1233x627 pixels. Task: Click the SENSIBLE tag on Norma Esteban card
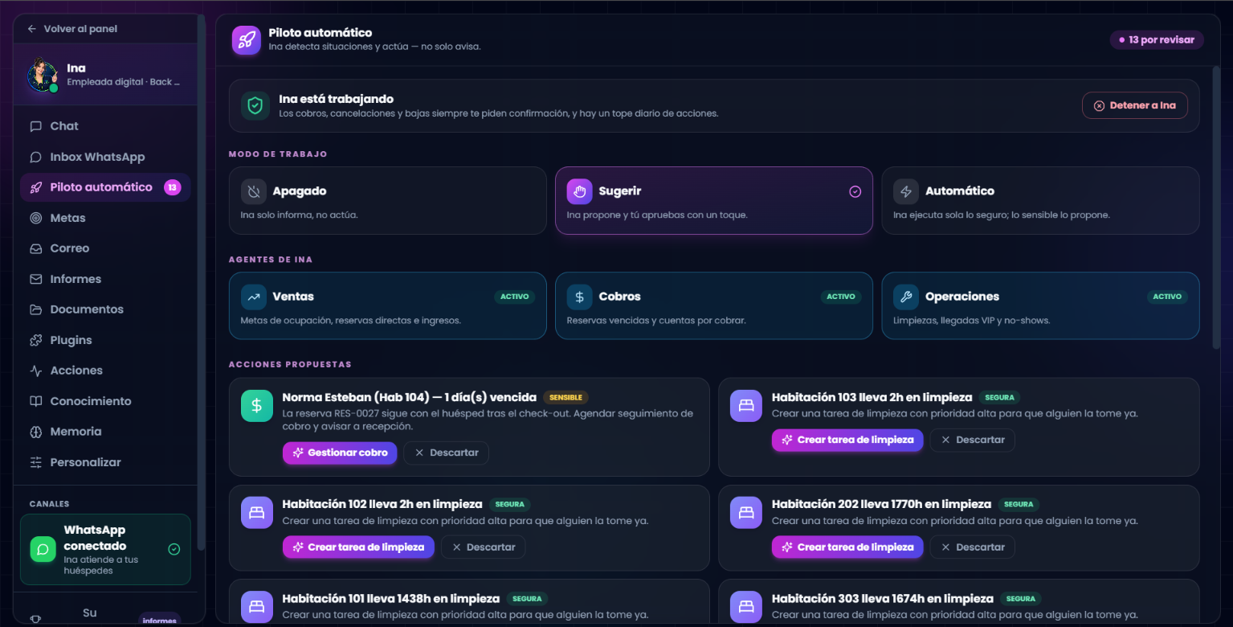coord(566,397)
